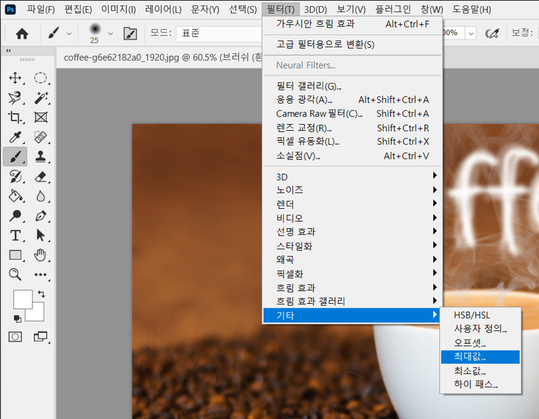Choose 최소값... filter
Image resolution: width=539 pixels, height=419 pixels.
480,371
